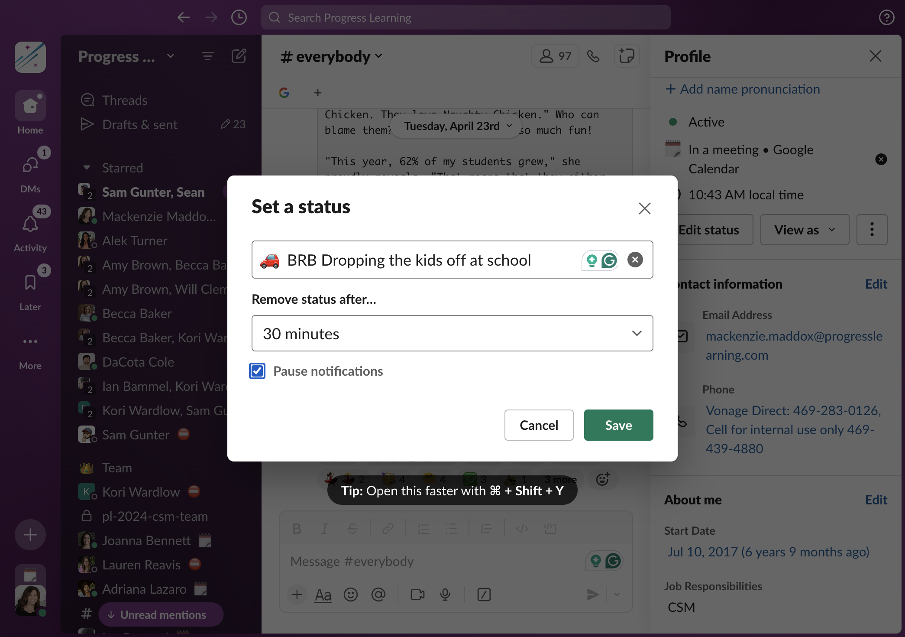The image size is (905, 637).
Task: Open the pl-2024-csm-team channel
Action: pos(155,516)
